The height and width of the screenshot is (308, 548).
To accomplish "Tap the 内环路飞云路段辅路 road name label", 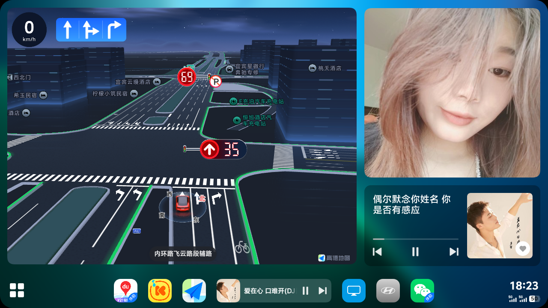I will pyautogui.click(x=183, y=254).
